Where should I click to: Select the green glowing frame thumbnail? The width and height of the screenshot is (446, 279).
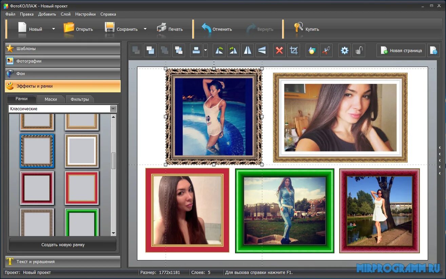tap(82, 222)
